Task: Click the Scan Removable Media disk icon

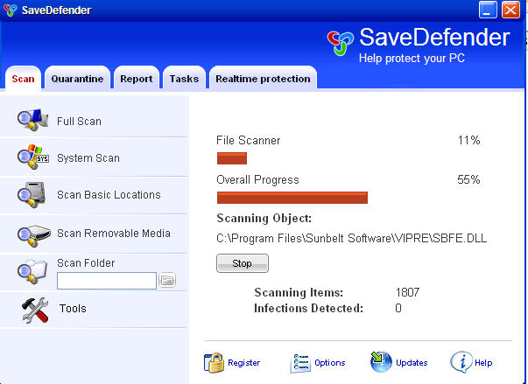Action: click(33, 235)
